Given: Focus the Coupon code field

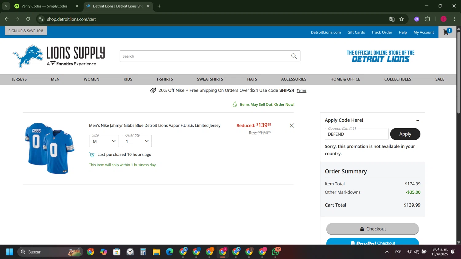Looking at the screenshot, I should point(357,134).
